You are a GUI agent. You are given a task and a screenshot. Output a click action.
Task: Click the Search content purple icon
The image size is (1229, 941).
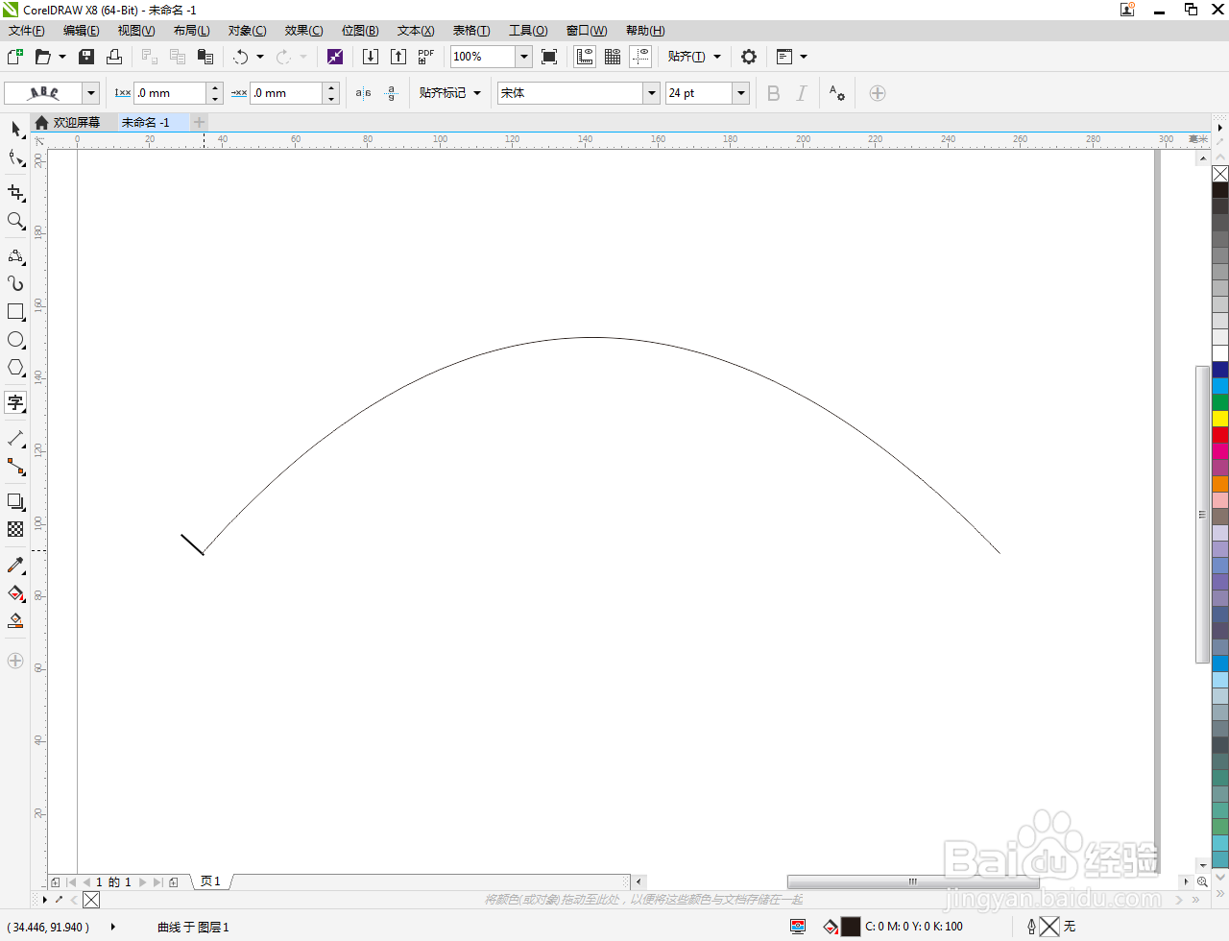(335, 57)
